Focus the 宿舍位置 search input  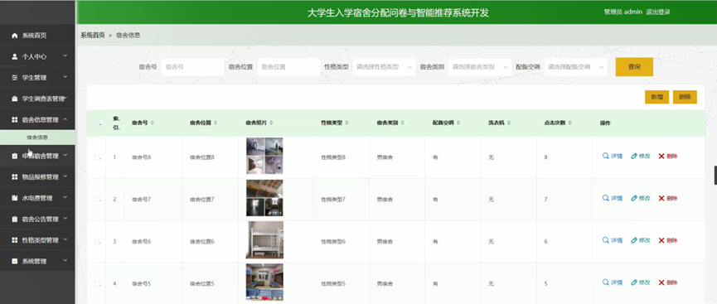pos(288,67)
